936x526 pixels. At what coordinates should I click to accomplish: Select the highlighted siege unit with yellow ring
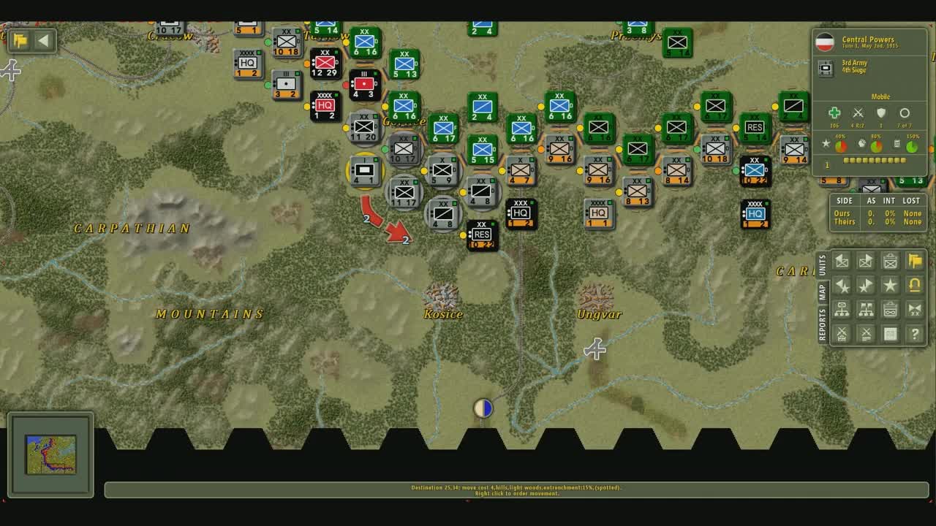364,171
